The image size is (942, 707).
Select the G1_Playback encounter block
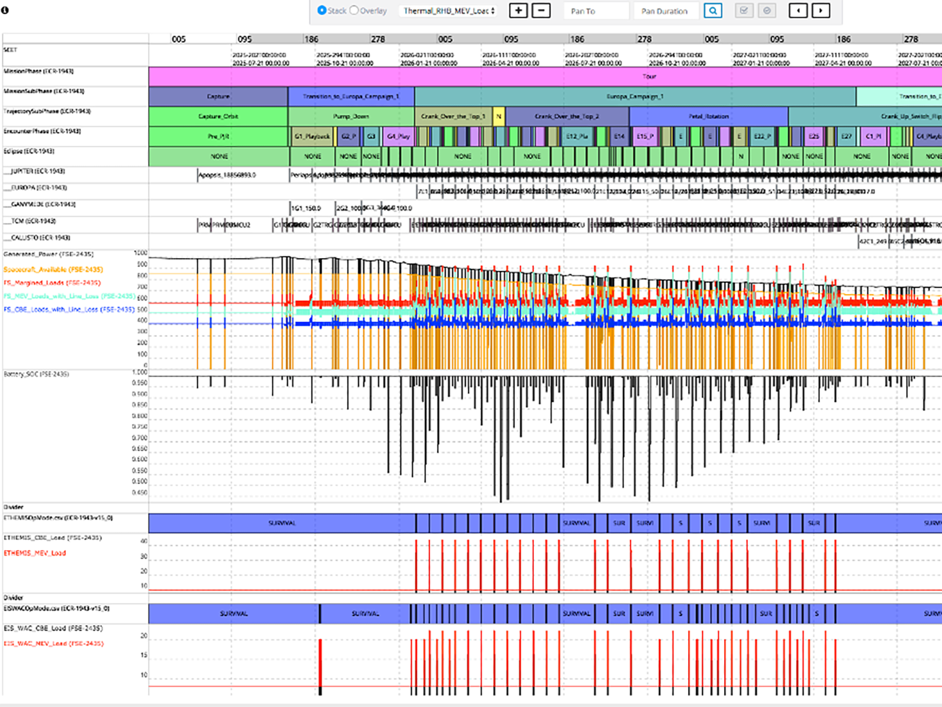click(313, 136)
